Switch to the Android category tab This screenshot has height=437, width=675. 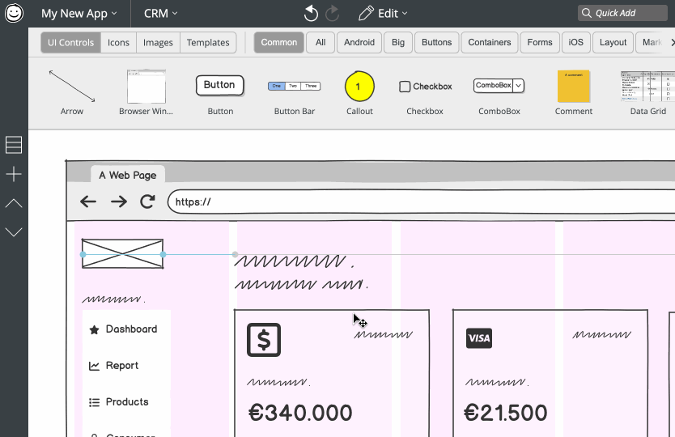tap(359, 43)
